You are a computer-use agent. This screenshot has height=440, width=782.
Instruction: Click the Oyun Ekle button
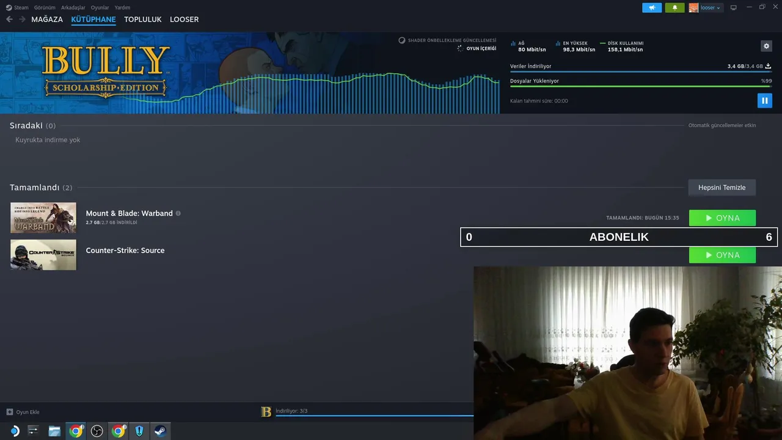[23, 412]
